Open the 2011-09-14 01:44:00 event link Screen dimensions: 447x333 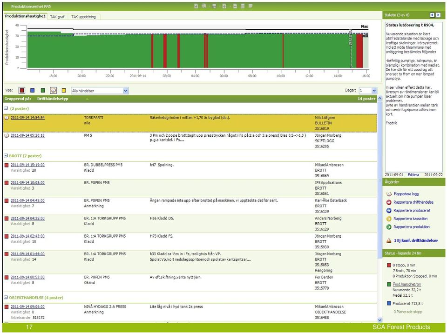27,254
